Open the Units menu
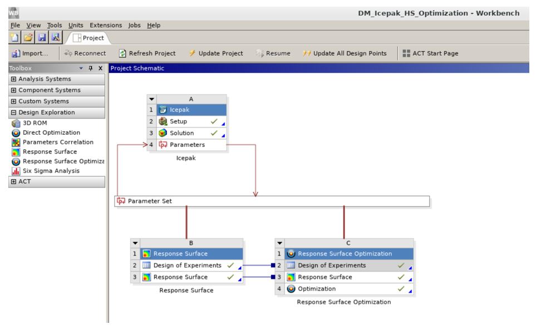Image resolution: width=536 pixels, height=334 pixels. pos(76,25)
